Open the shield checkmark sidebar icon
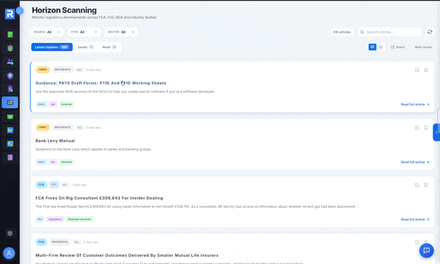 tap(10, 75)
